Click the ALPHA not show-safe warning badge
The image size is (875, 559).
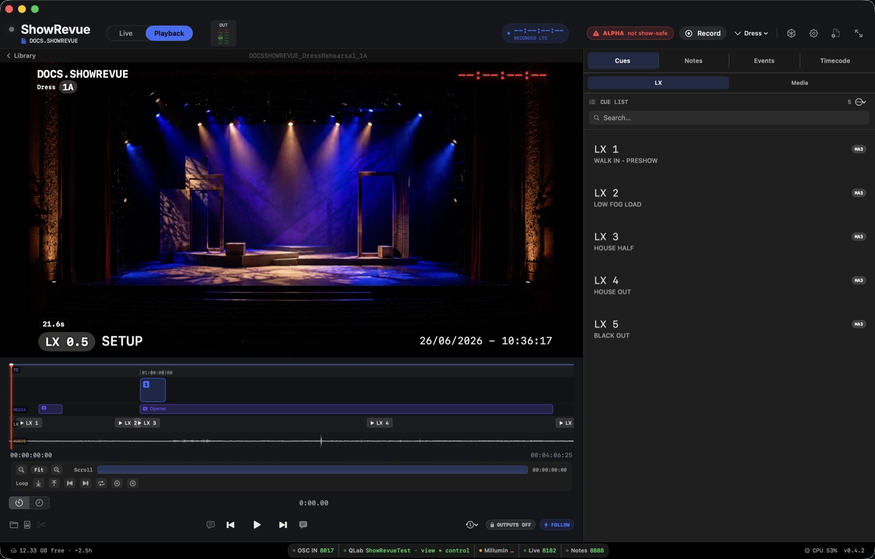pyautogui.click(x=630, y=33)
